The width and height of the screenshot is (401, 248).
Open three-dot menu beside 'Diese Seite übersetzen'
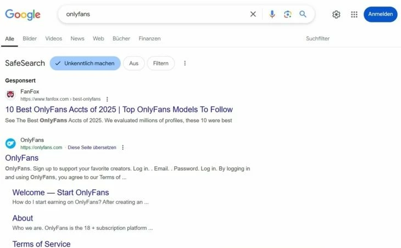[122, 148]
